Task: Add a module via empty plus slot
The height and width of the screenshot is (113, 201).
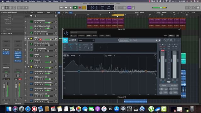Action: pyautogui.click(x=100, y=47)
